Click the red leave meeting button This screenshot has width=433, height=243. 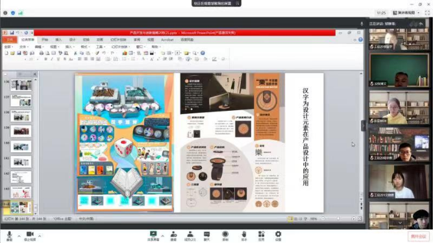(418, 236)
